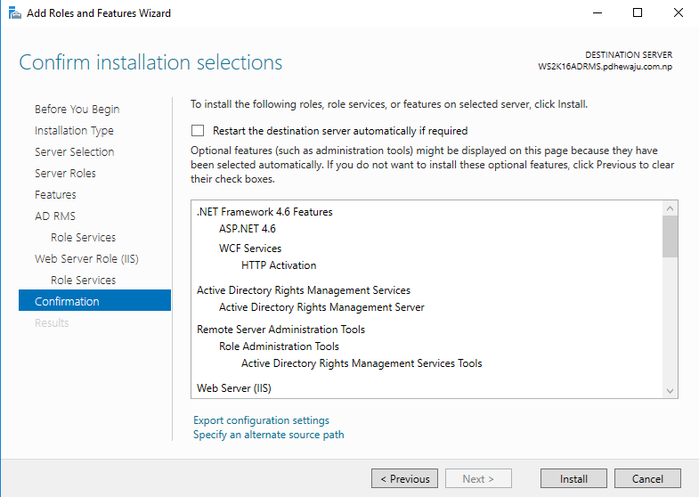699x497 pixels.
Task: Click the scroll down arrow in feature list
Action: (x=670, y=391)
